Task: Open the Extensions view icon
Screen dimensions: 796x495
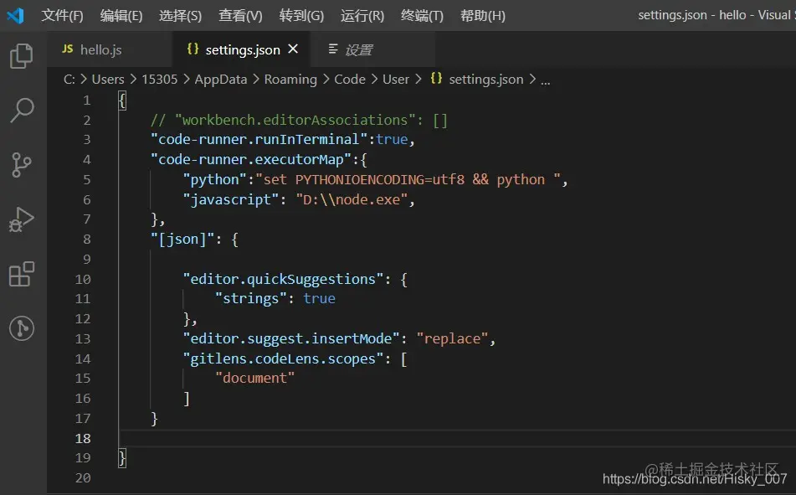Action: click(x=22, y=274)
